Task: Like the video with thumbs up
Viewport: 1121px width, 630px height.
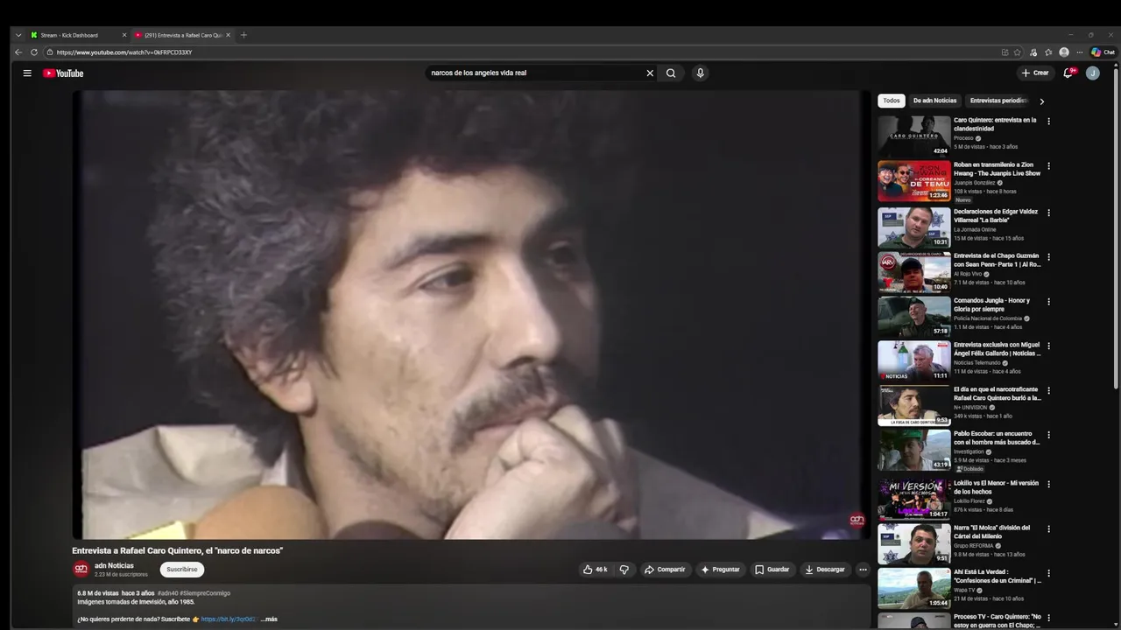Action: (596, 570)
